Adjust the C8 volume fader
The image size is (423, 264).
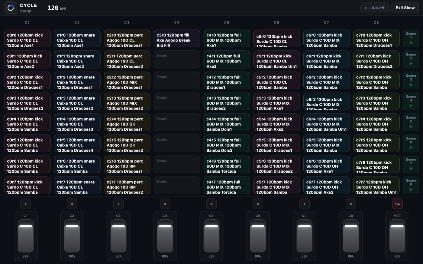point(351,236)
